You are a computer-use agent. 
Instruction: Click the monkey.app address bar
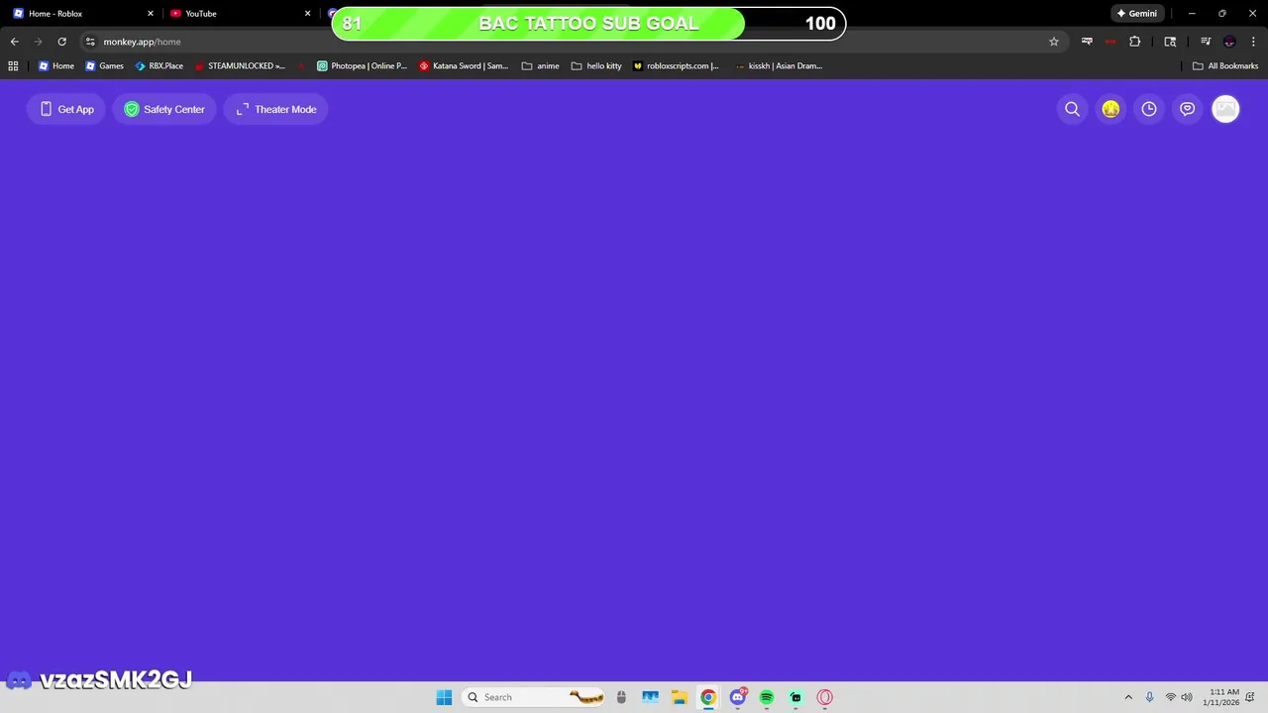(x=575, y=42)
